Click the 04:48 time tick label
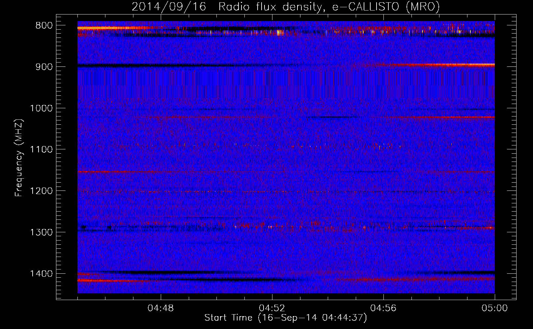 point(161,308)
